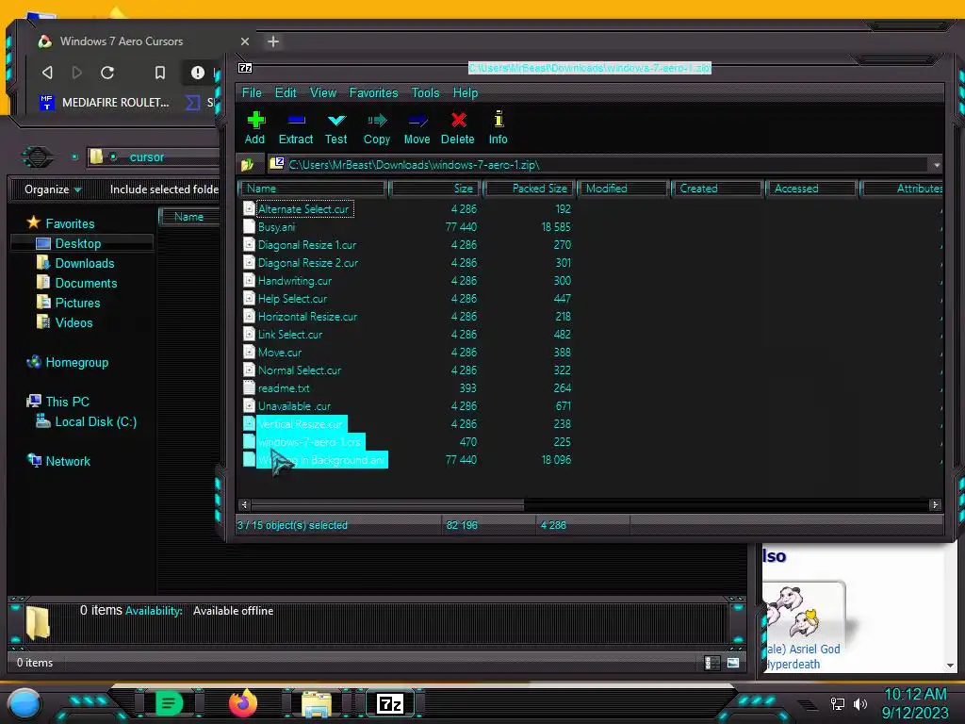Click the browser bookmark icon
Image resolution: width=965 pixels, height=724 pixels.
(x=160, y=73)
